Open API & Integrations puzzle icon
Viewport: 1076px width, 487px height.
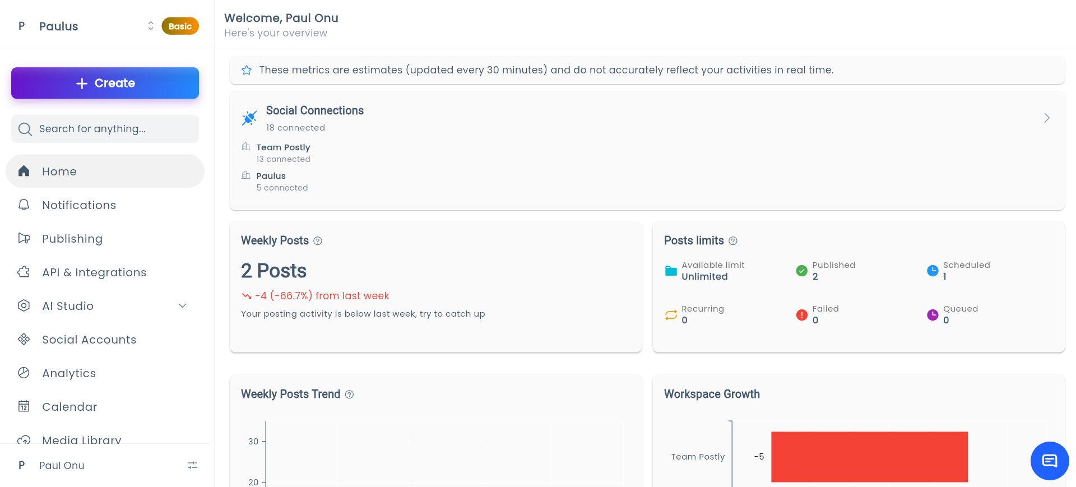(24, 272)
